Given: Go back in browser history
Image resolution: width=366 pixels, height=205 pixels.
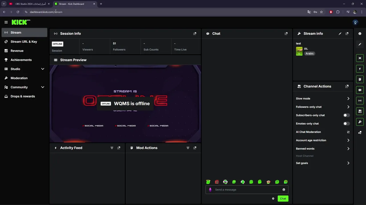Looking at the screenshot, I should [x=4, y=12].
